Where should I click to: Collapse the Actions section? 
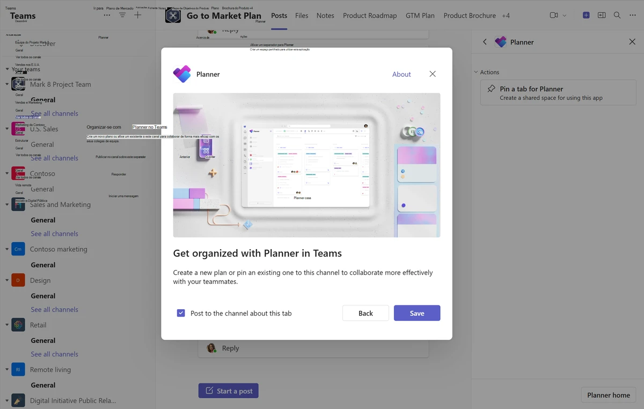[x=476, y=72]
